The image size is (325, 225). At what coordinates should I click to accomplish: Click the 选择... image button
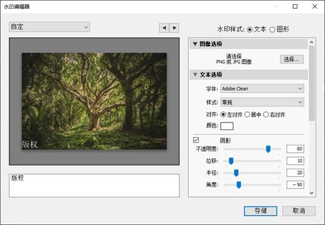coord(292,59)
